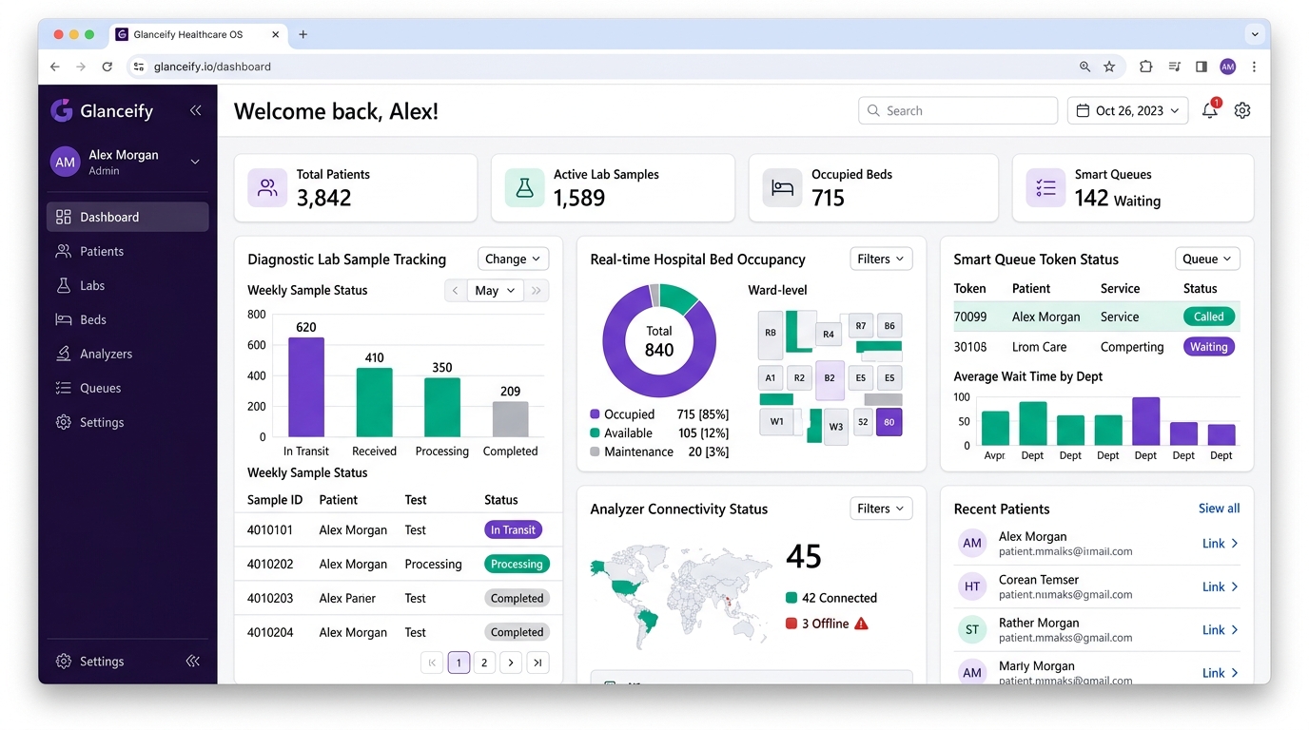Screen dimensions: 1309x730
Task: Open the Queue dropdown
Action: (x=1207, y=259)
